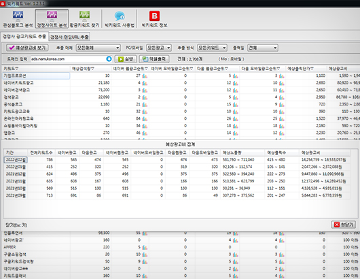Sort by the 키워드 column header
Viewport: 360px width, 279px height.
pyautogui.click(x=36, y=69)
